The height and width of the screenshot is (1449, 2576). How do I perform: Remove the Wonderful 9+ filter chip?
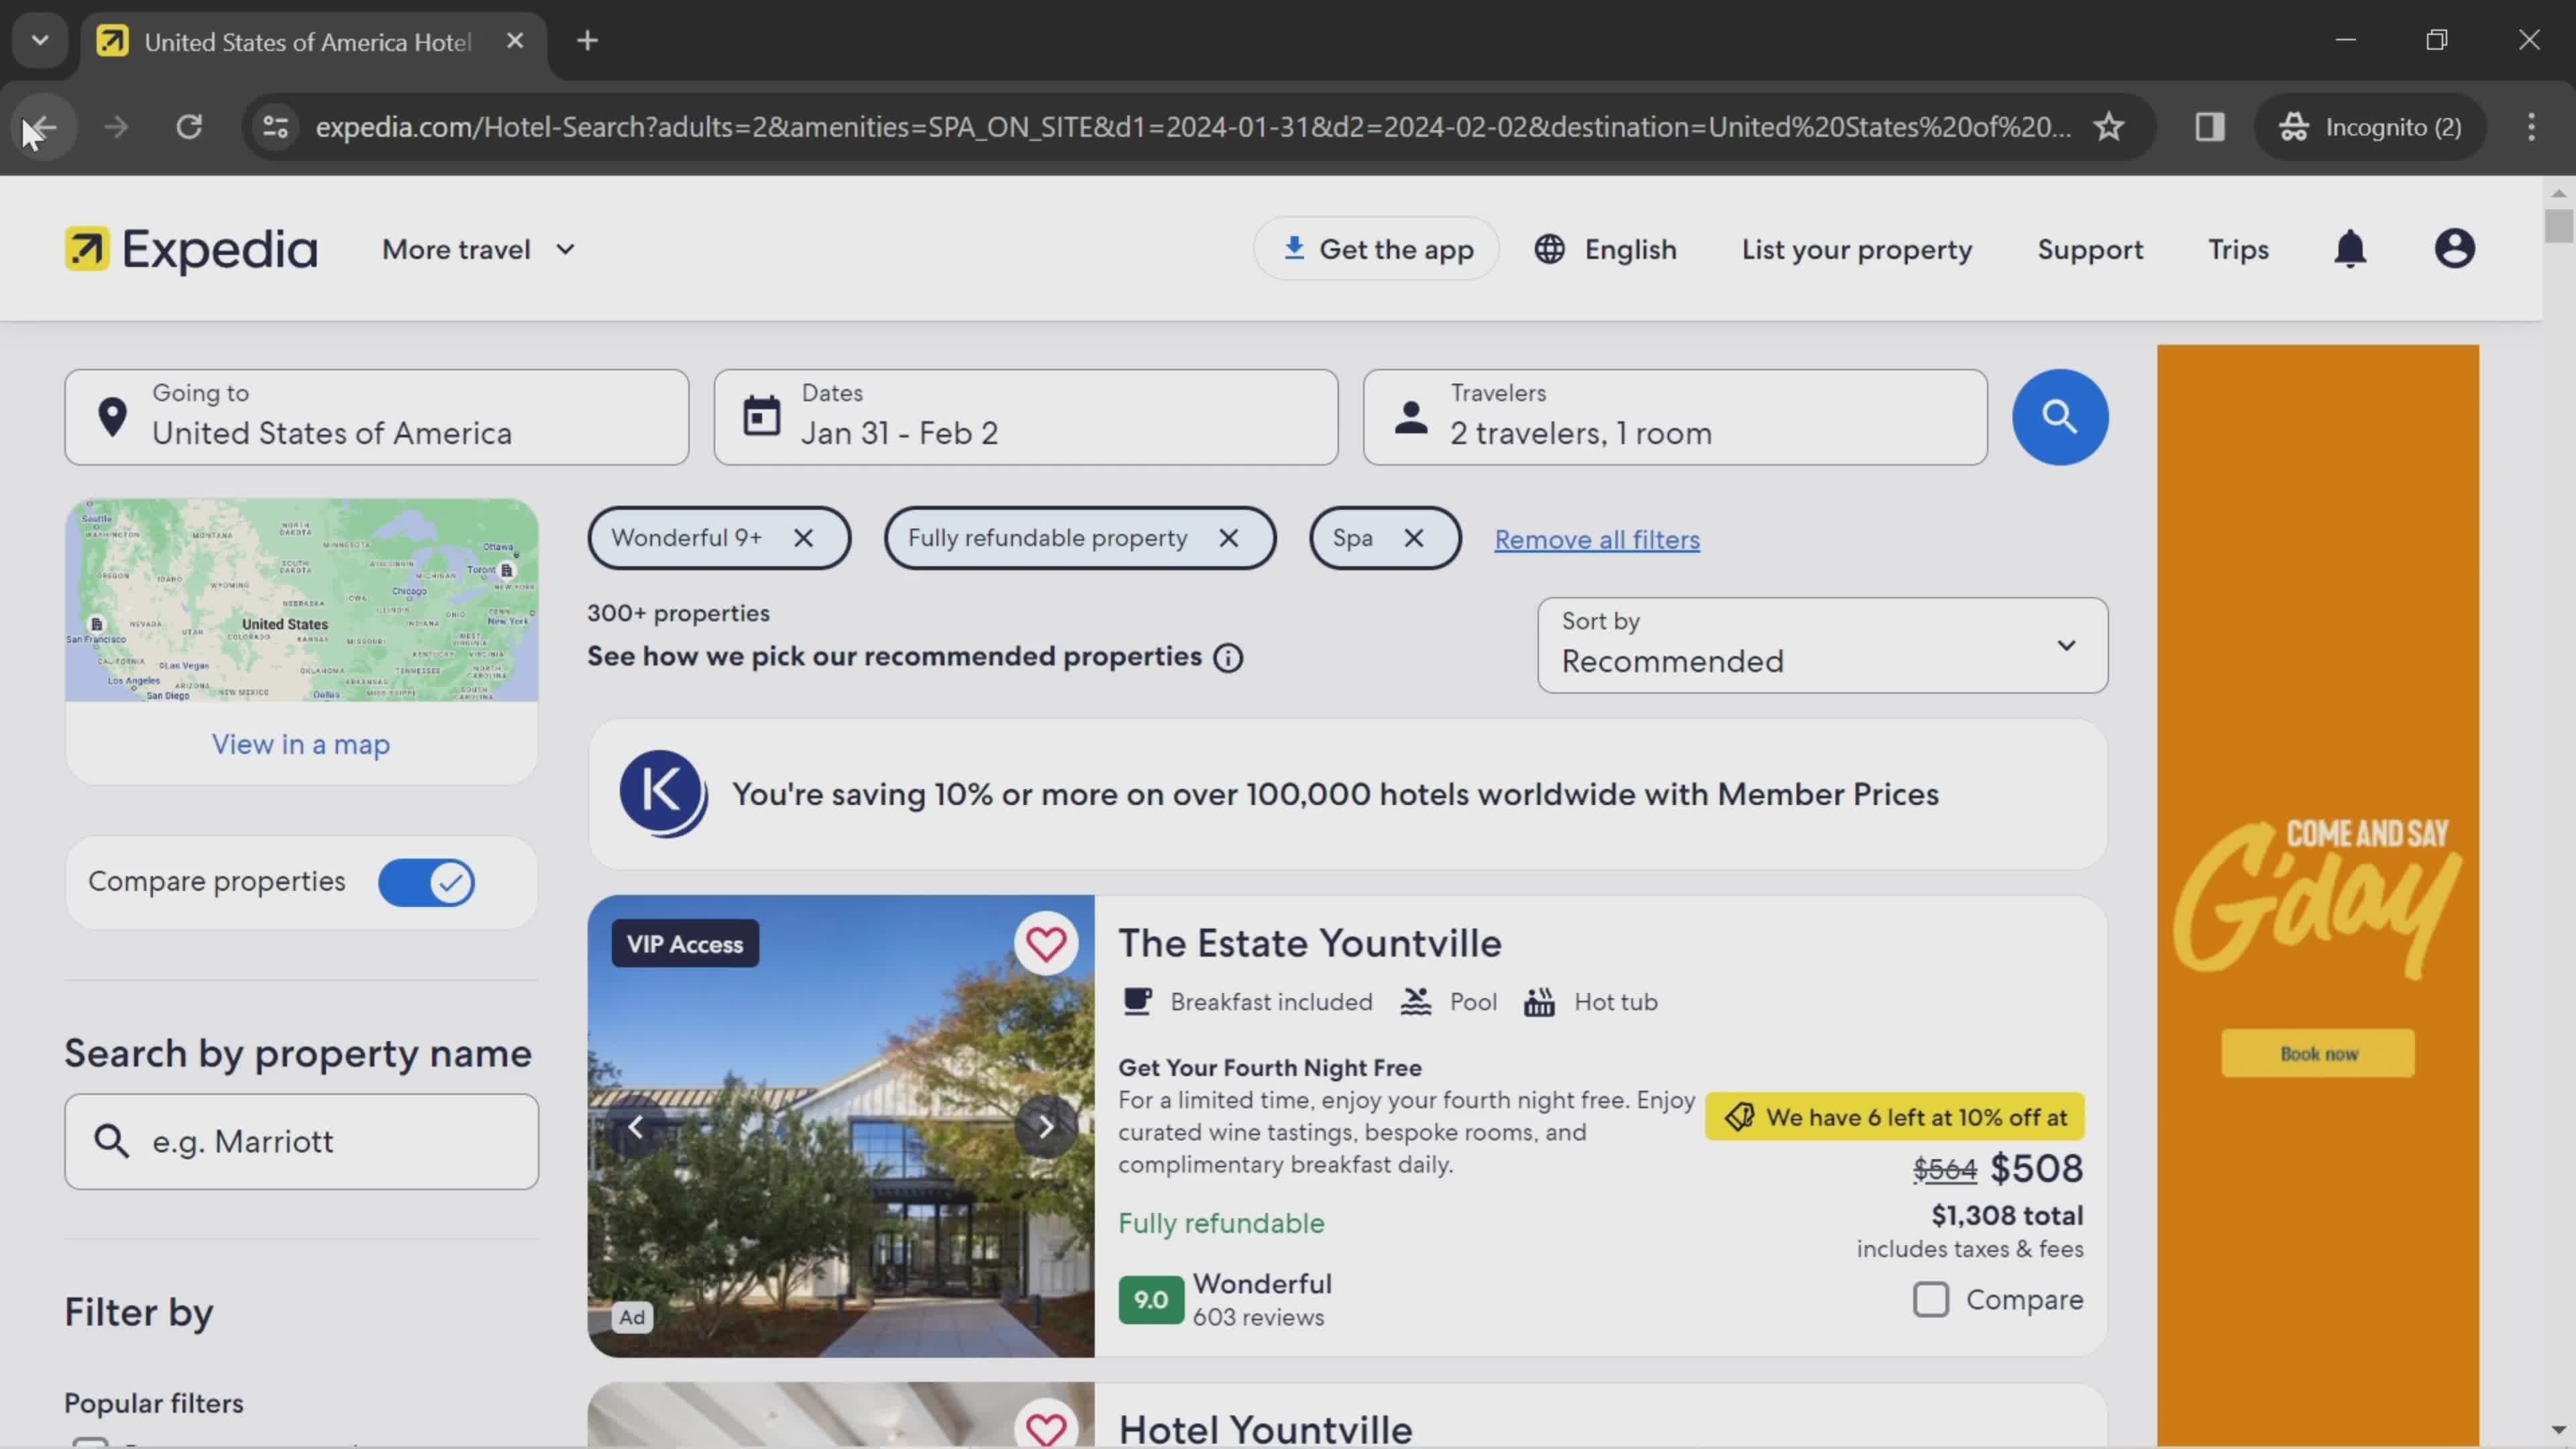[803, 538]
